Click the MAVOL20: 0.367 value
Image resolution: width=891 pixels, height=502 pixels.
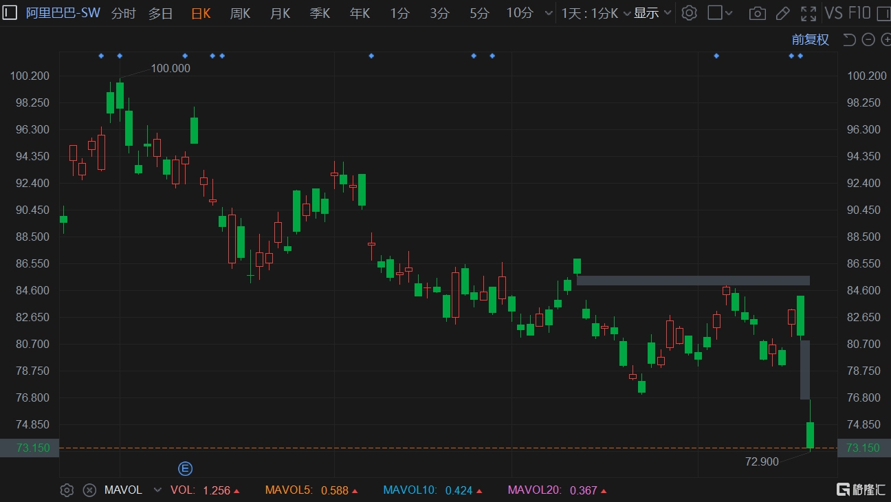coord(556,490)
